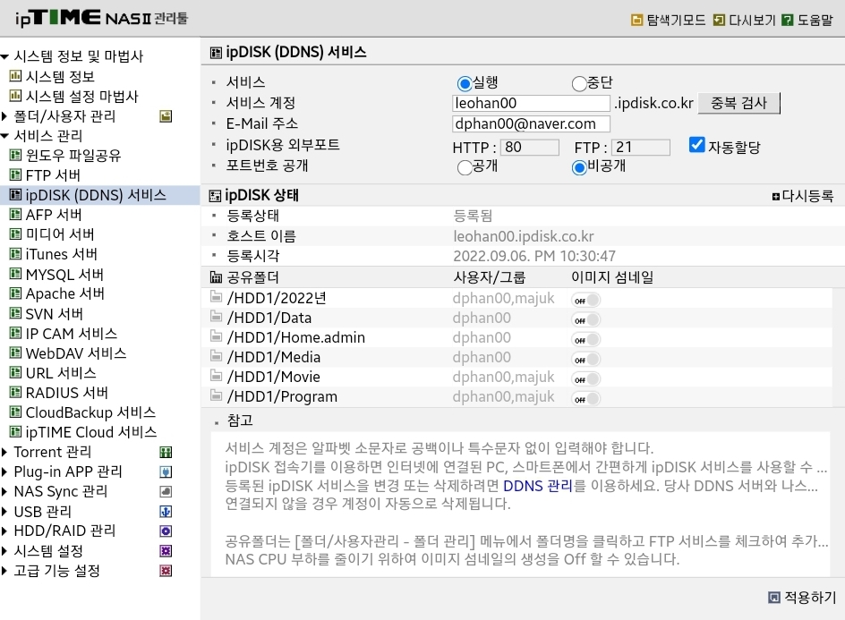This screenshot has height=620, width=845.
Task: Collapse the 서비스 관리 section
Action: [x=4, y=136]
